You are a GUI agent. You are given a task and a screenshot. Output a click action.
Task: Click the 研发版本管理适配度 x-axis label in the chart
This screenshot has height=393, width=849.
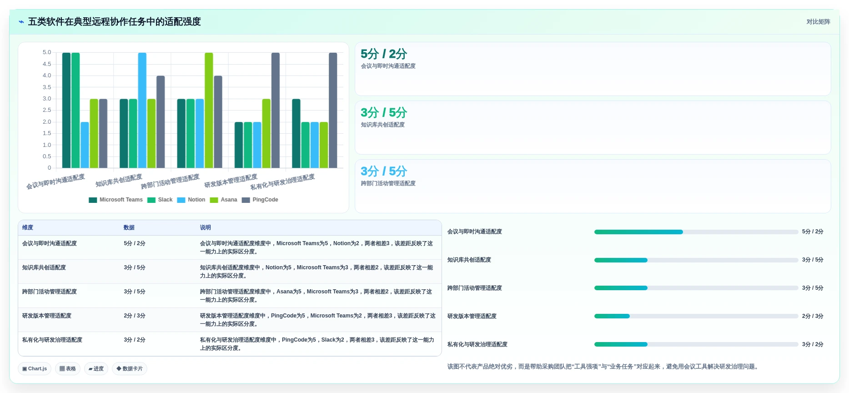point(231,181)
